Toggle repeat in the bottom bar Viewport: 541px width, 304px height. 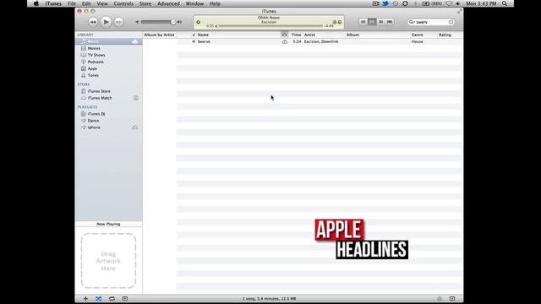pos(112,299)
